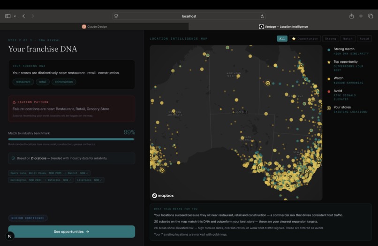This screenshot has height=246, width=378.
Task: Switch to Vantage — Location Intelligence tab
Action: pyautogui.click(x=283, y=27)
